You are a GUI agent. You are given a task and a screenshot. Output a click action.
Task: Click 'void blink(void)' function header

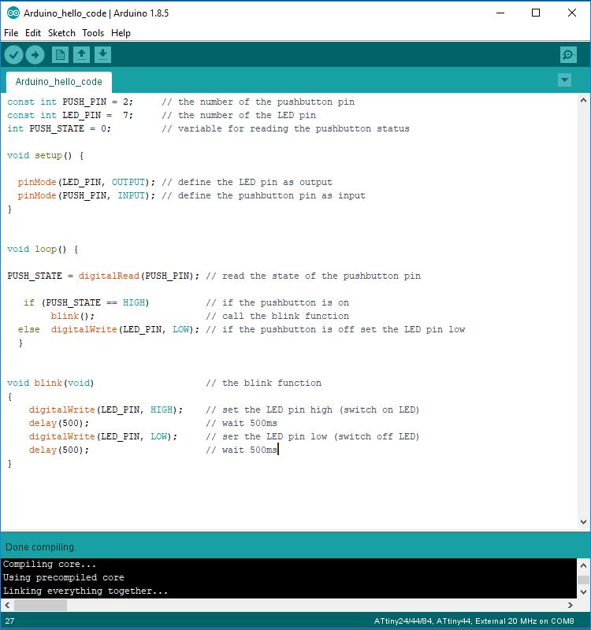50,383
